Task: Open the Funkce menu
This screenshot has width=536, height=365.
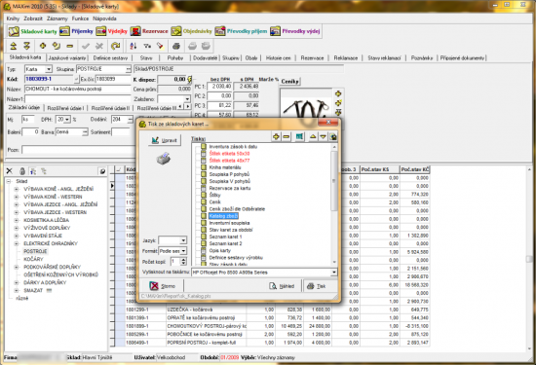Action: point(80,18)
